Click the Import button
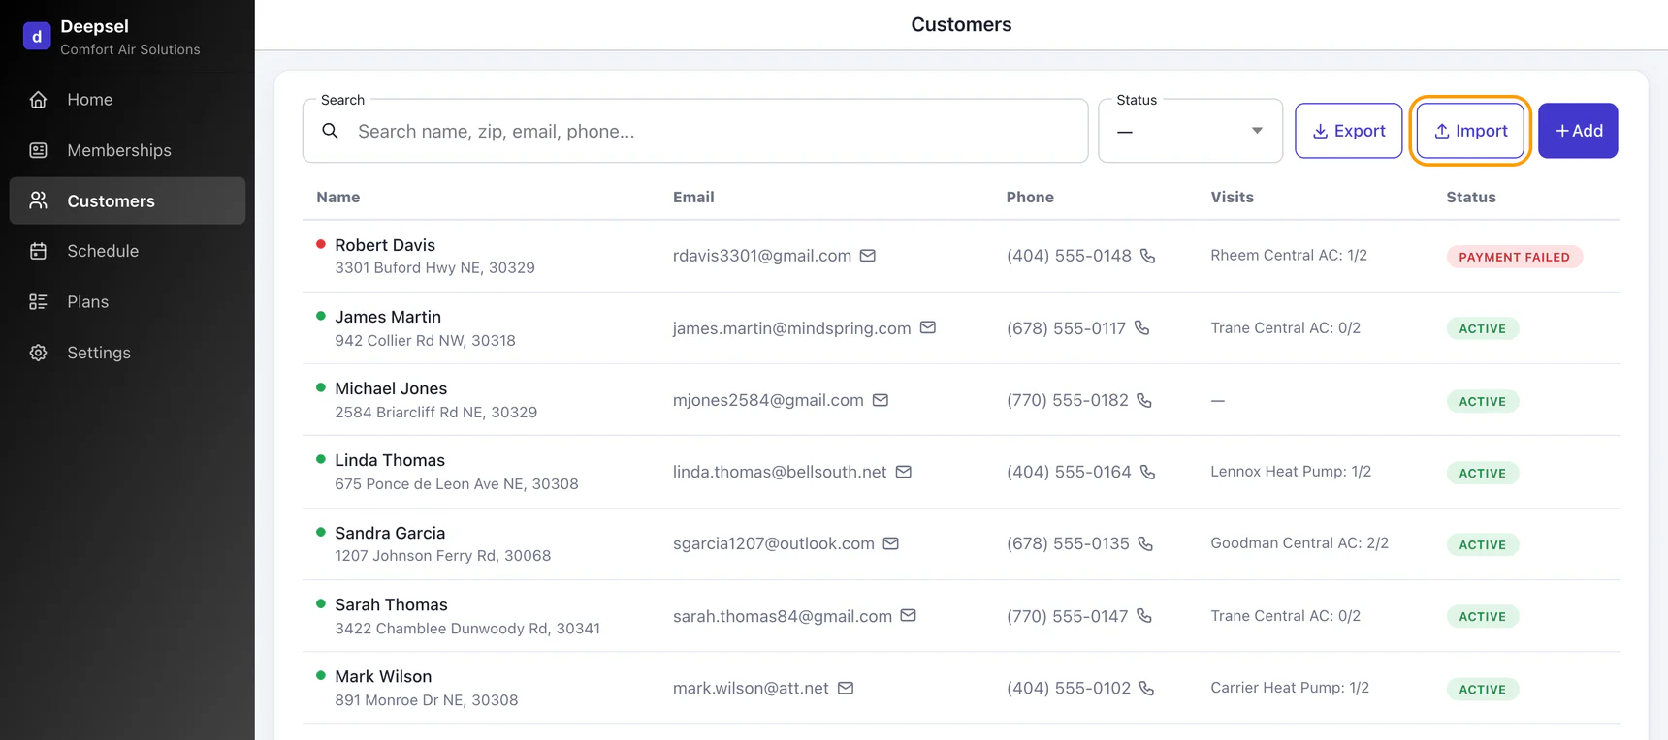Viewport: 1668px width, 740px height. [x=1470, y=131]
